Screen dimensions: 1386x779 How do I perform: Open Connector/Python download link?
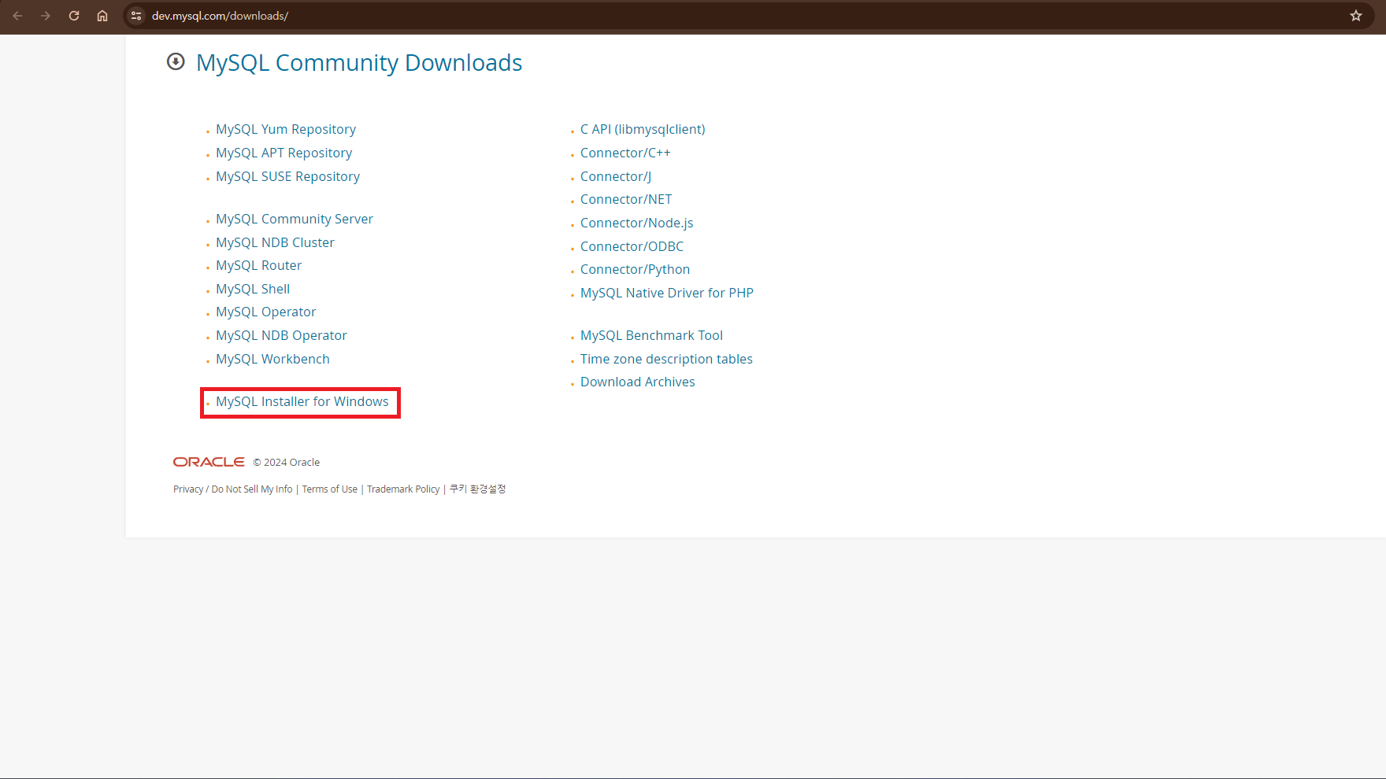tap(635, 269)
